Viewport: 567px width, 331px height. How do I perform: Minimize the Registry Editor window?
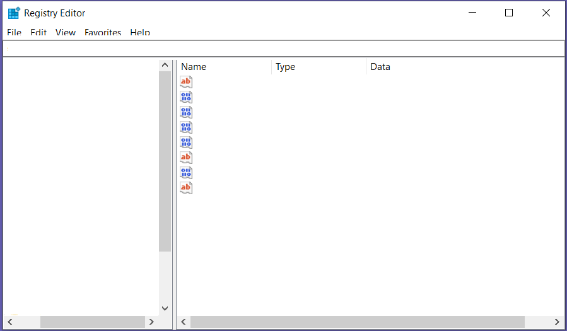tap(472, 13)
